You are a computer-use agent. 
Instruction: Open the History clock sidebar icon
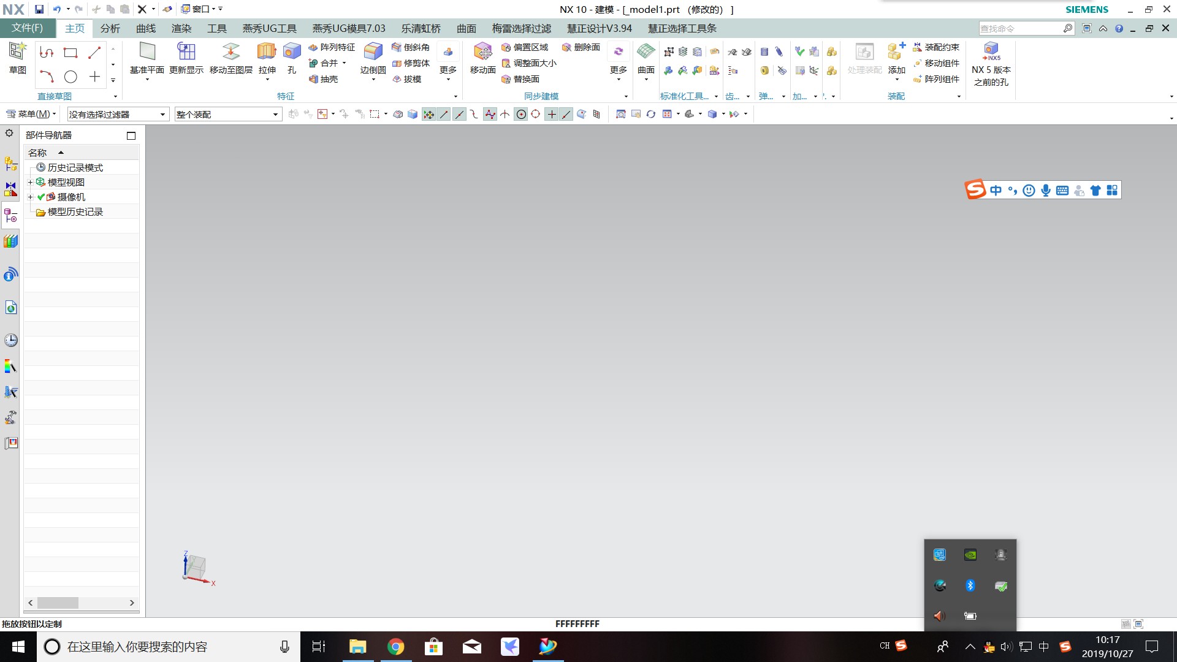click(10, 340)
